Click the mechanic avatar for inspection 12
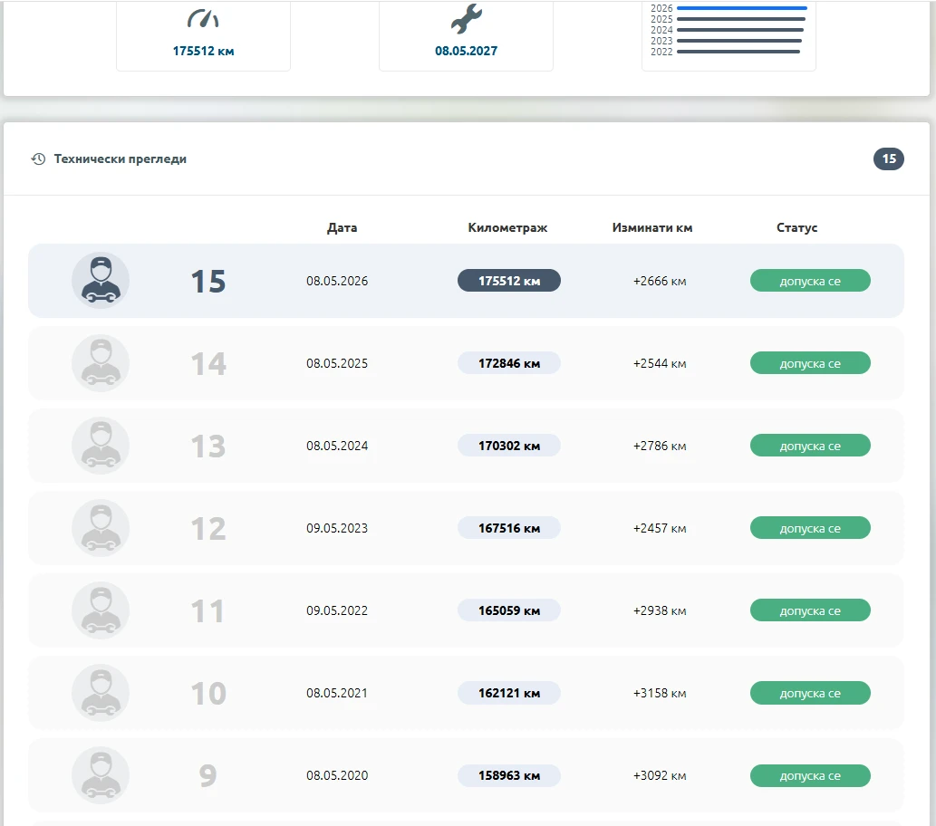Image resolution: width=936 pixels, height=826 pixels. (x=101, y=528)
